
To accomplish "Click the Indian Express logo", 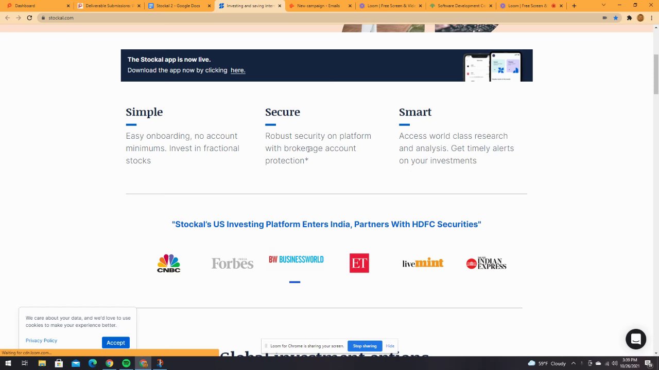I will tap(486, 263).
